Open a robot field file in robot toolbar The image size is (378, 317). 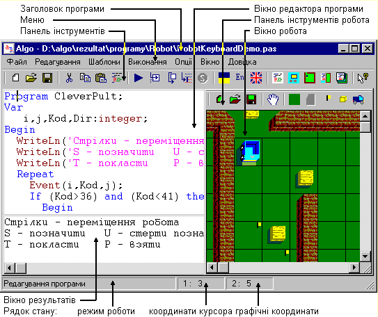tap(235, 99)
